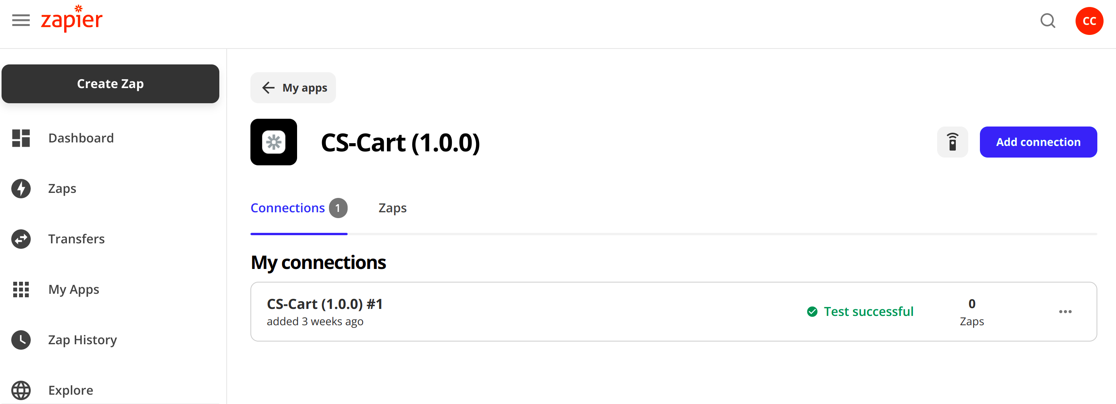The height and width of the screenshot is (404, 1116).
Task: Open the search magnifier icon
Action: point(1048,20)
